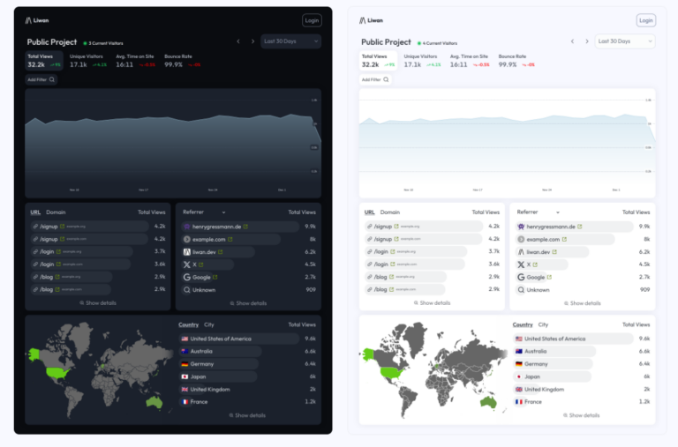This screenshot has width=678, height=447.
Task: Switch to URL tab in light dashboard
Action: click(x=369, y=212)
